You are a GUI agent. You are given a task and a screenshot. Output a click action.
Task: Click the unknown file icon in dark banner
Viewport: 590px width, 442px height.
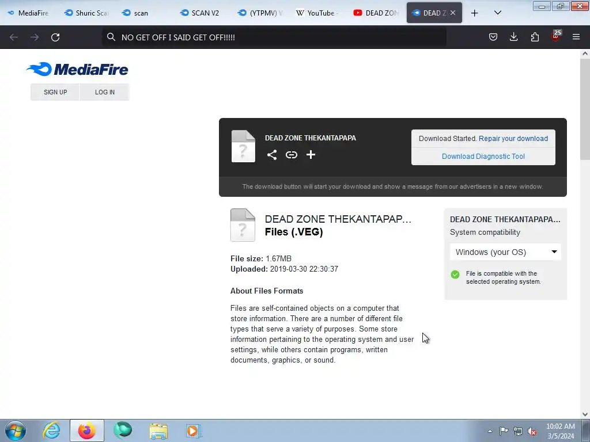click(243, 146)
